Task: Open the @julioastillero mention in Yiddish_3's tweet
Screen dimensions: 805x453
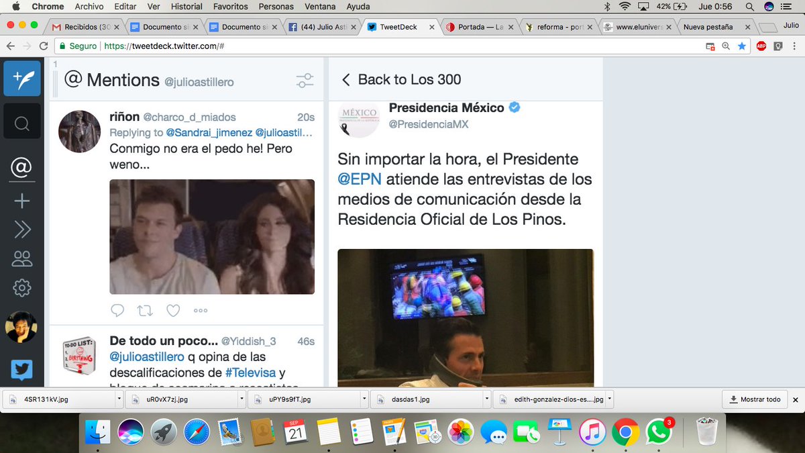Action: coord(147,357)
